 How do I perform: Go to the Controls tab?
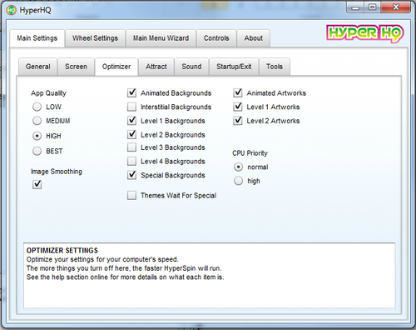click(216, 38)
